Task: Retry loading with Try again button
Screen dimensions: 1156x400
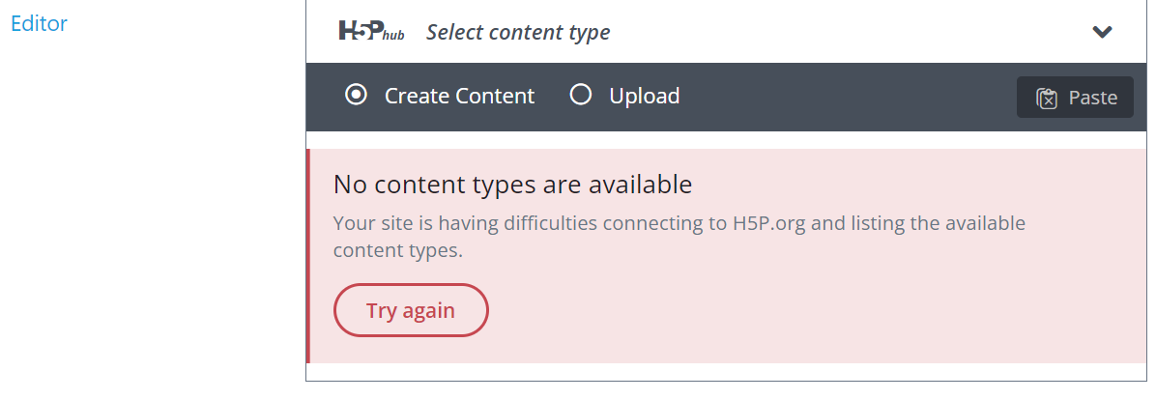Action: (x=411, y=310)
